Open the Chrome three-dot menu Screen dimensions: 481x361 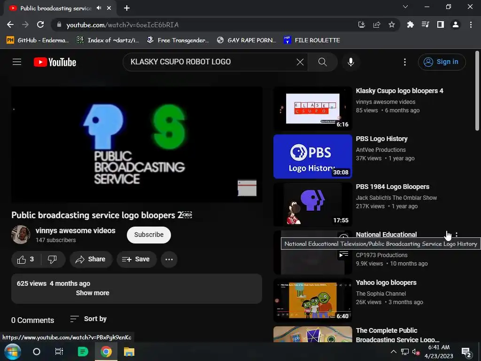pyautogui.click(x=471, y=24)
